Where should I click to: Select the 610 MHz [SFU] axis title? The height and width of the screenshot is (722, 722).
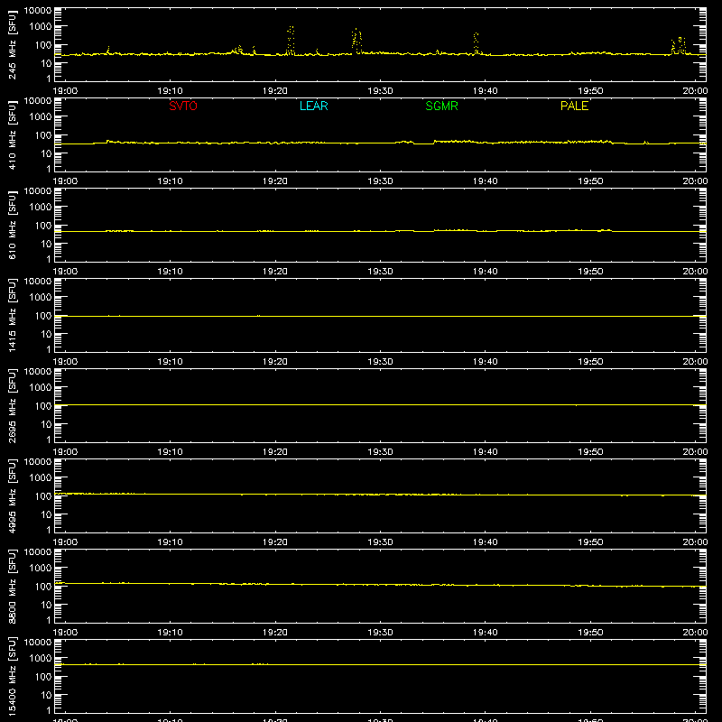pos(12,225)
